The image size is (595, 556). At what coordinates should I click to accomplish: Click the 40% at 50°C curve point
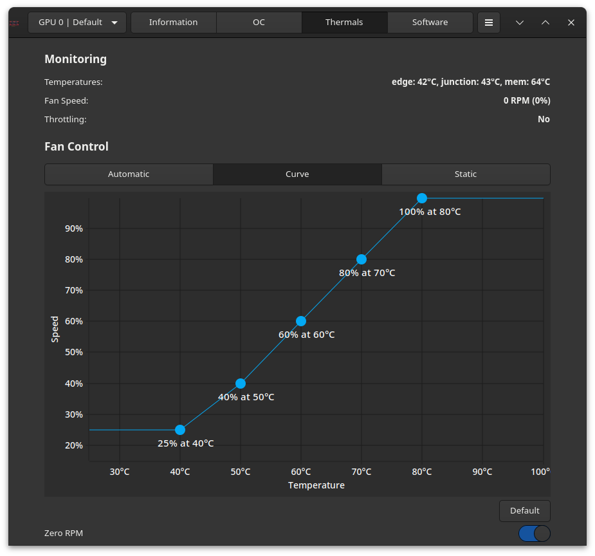[x=241, y=384]
